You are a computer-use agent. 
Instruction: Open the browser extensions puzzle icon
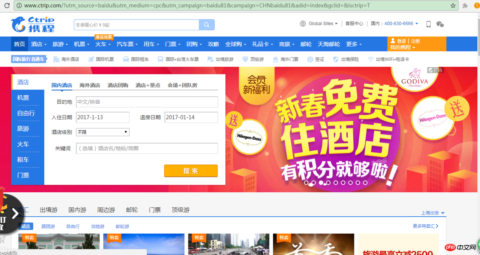(465, 6)
